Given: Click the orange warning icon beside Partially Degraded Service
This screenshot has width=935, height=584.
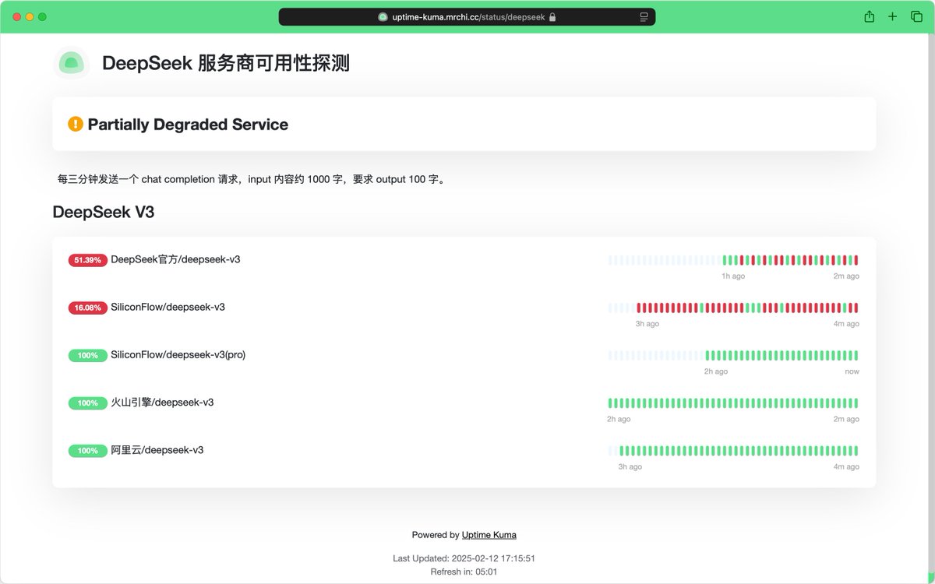Looking at the screenshot, I should point(75,123).
